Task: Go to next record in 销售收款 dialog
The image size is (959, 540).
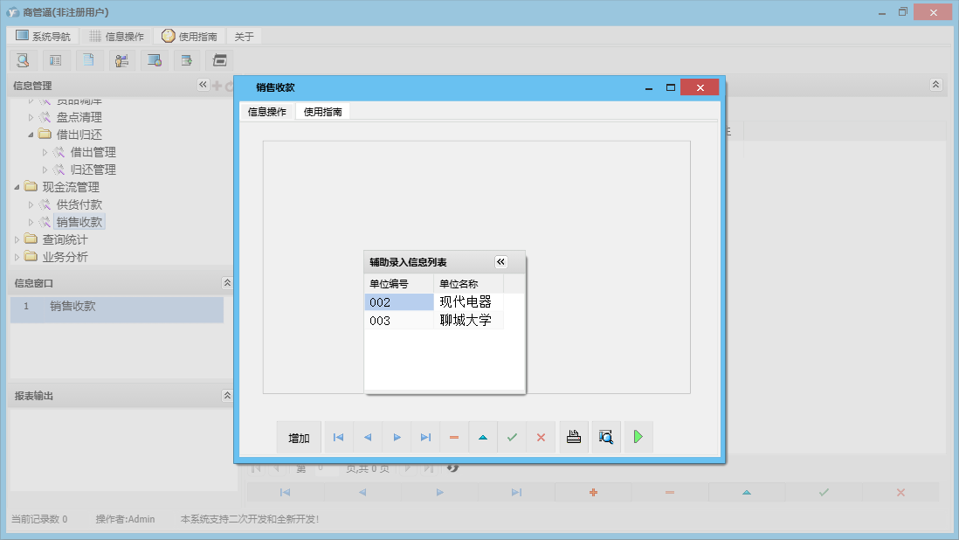Action: pos(397,437)
